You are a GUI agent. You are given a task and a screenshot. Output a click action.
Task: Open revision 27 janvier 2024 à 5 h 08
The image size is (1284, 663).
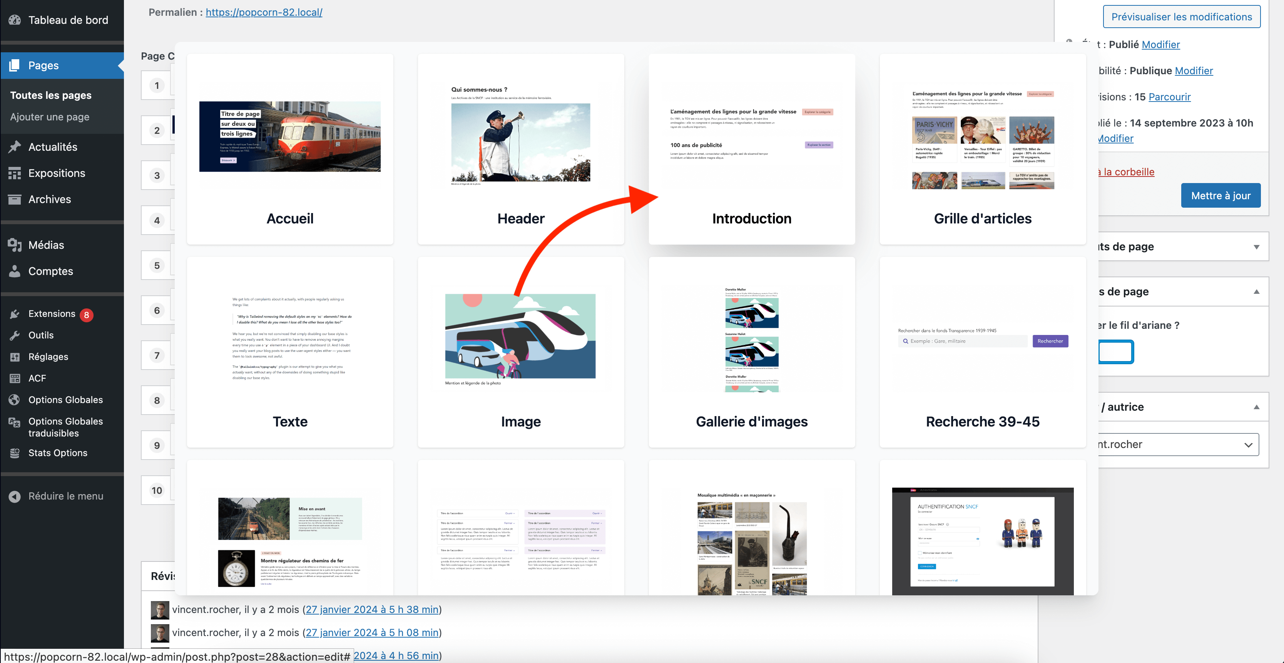click(372, 633)
